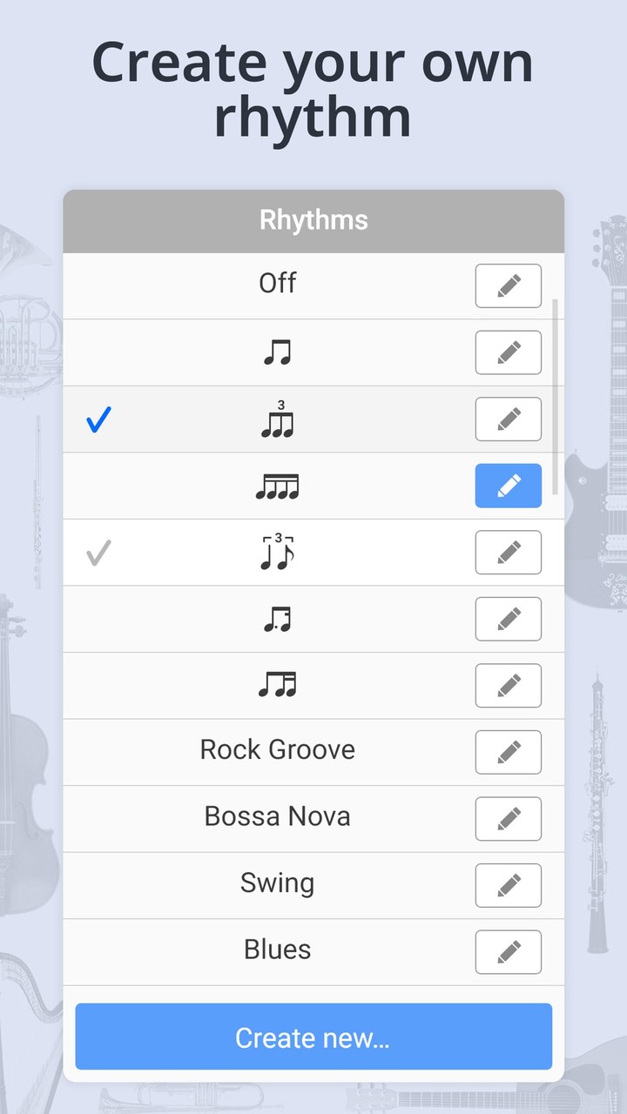Click the rhythms list scrollbar
Screen dimensions: 627x1114
[556, 383]
